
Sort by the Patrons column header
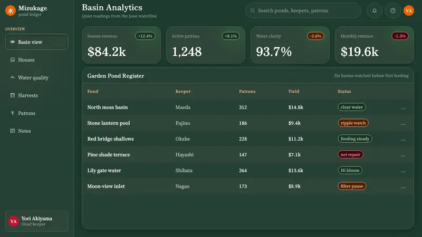pos(247,91)
